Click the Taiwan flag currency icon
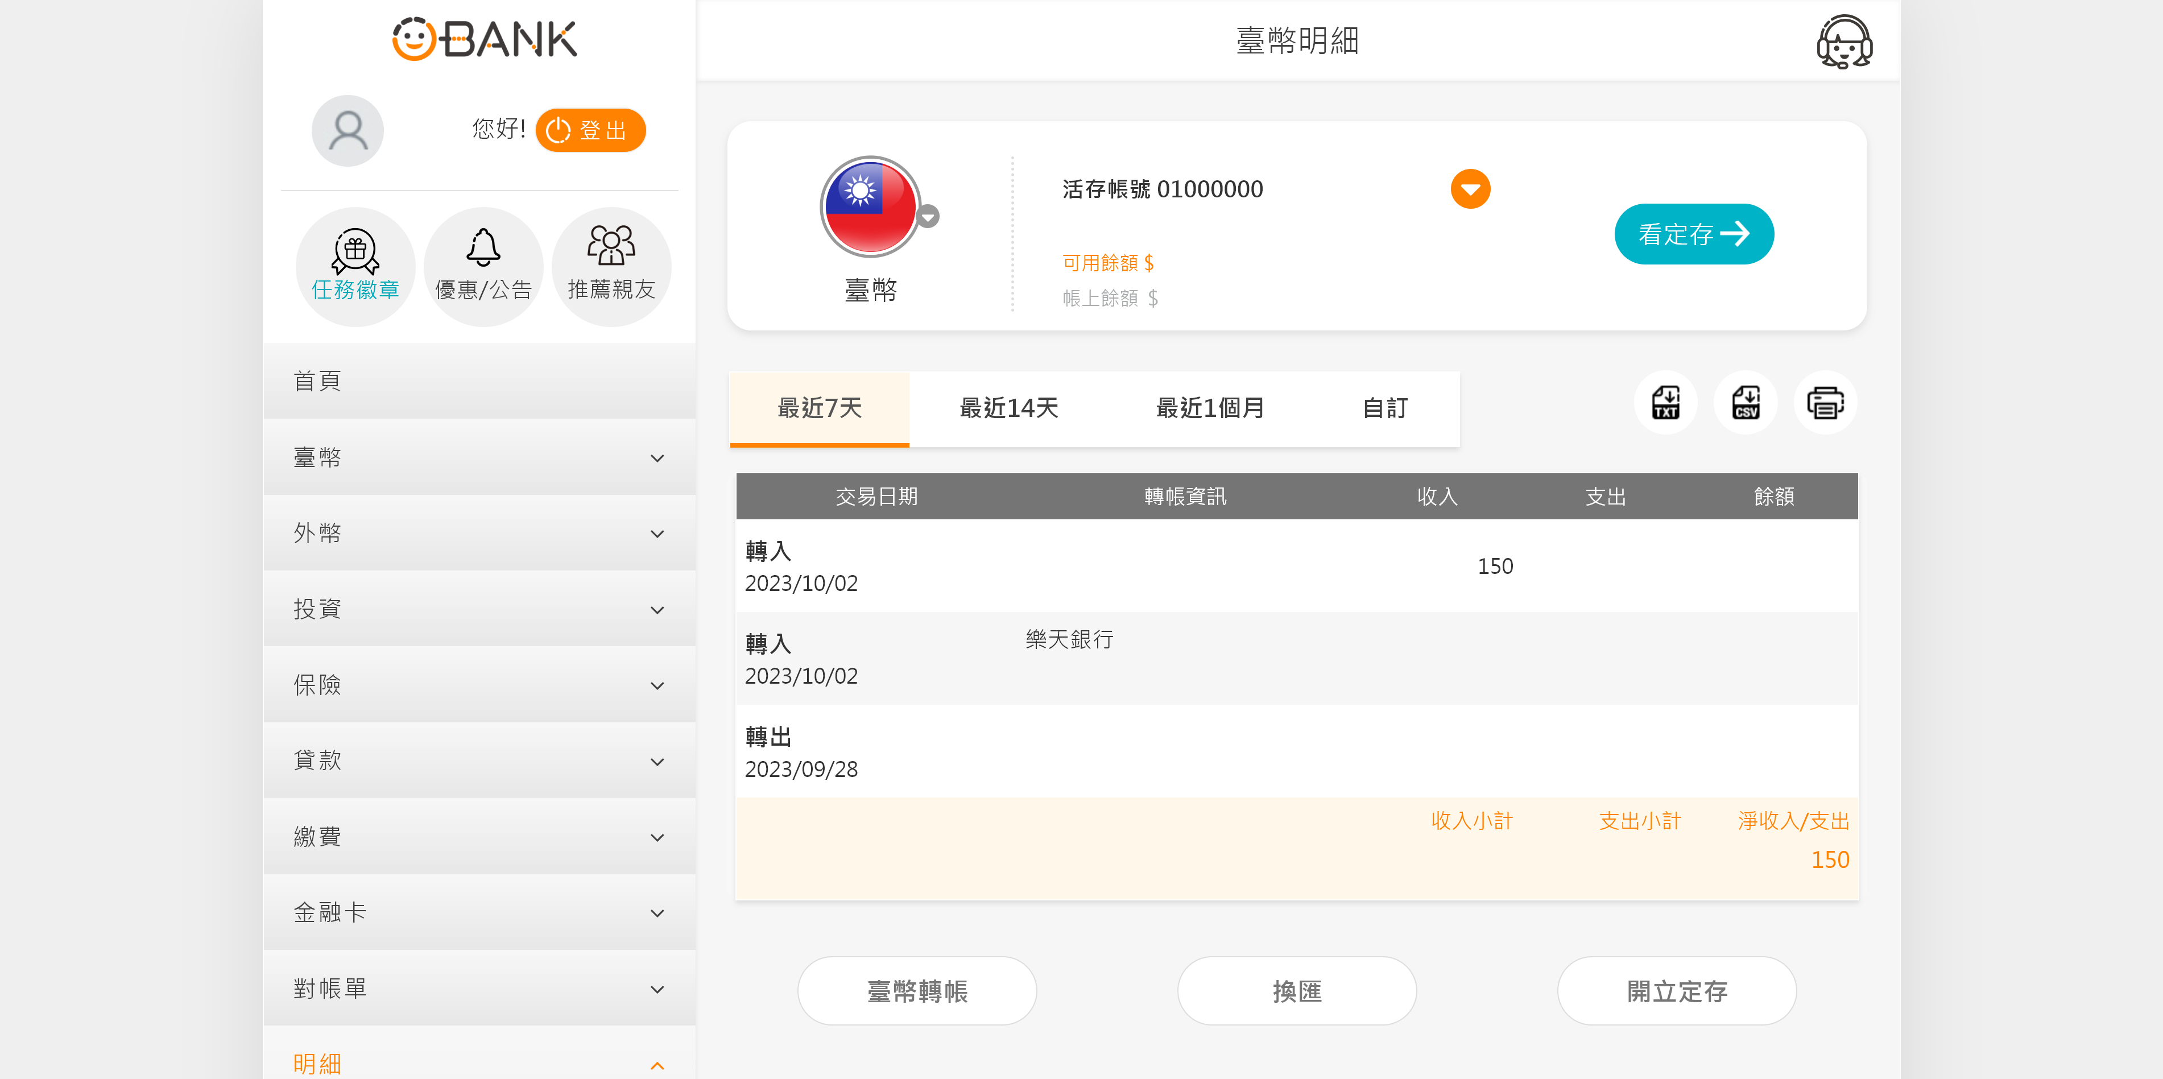This screenshot has width=2163, height=1079. click(870, 206)
